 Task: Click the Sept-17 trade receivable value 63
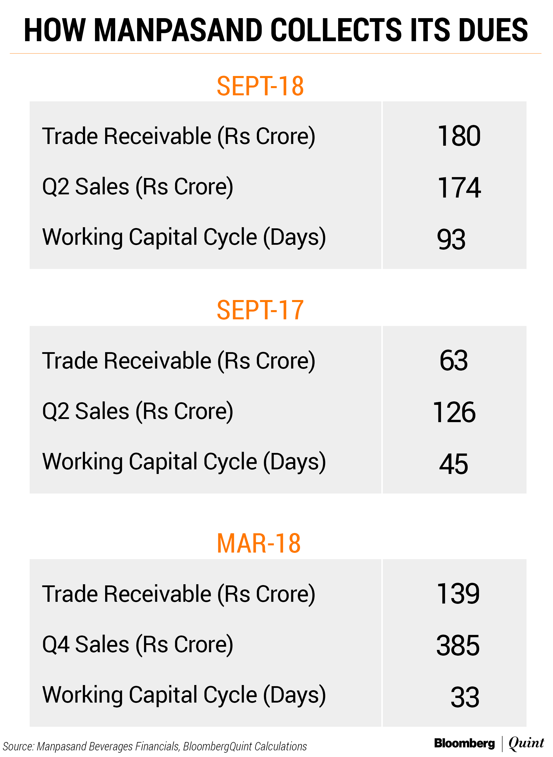tap(454, 361)
